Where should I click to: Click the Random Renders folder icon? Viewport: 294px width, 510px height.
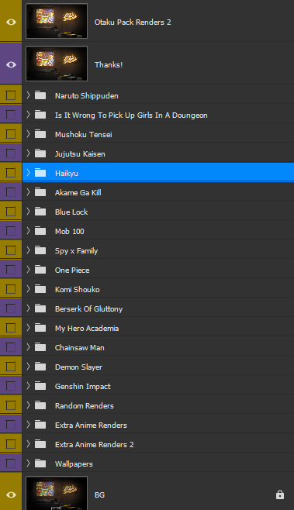40,405
